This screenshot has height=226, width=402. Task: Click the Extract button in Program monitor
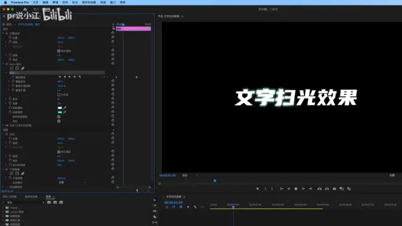(x=327, y=189)
